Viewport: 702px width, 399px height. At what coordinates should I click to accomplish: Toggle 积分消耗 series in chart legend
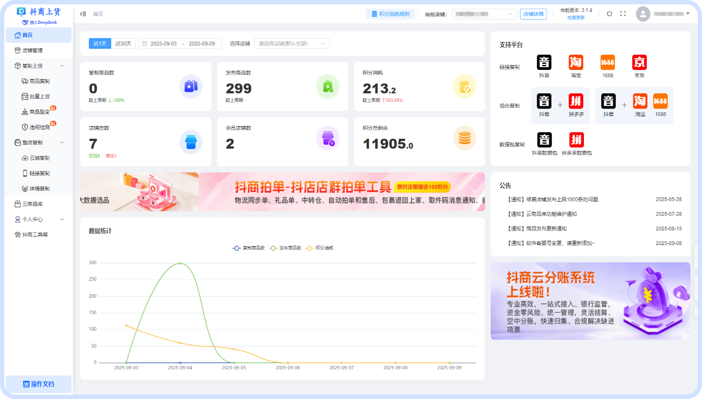click(320, 248)
